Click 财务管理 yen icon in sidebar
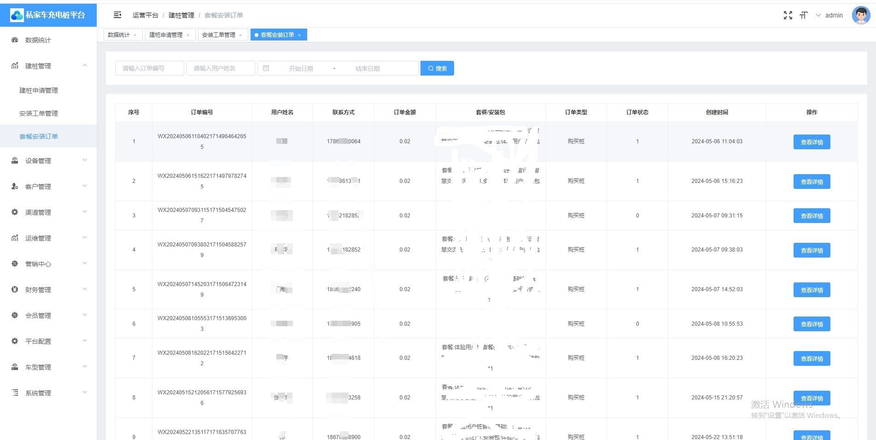Screen dimensions: 876x440 [15, 290]
